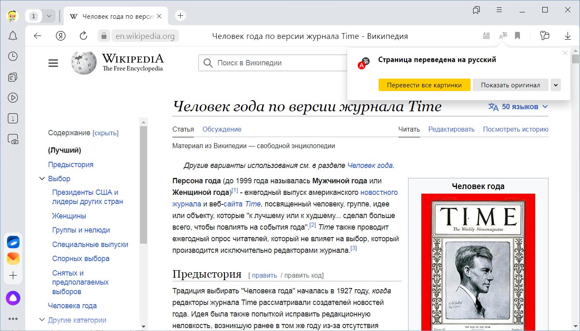Open Wikipedia hamburger main menu
This screenshot has height=331, width=580.
click(53, 63)
